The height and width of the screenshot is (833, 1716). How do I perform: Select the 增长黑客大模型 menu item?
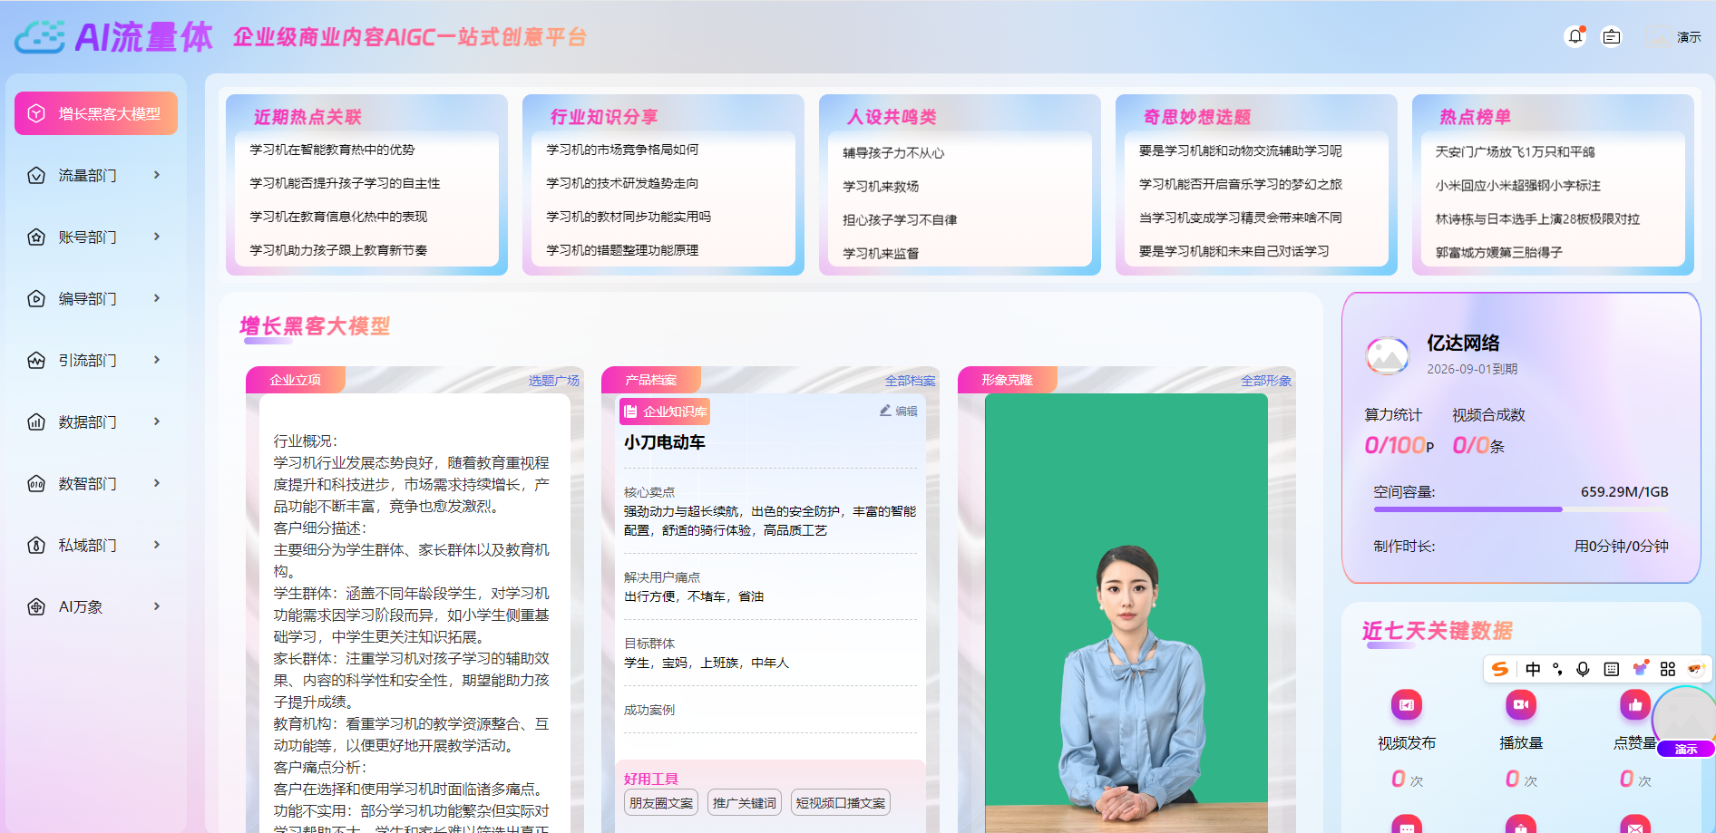(96, 113)
